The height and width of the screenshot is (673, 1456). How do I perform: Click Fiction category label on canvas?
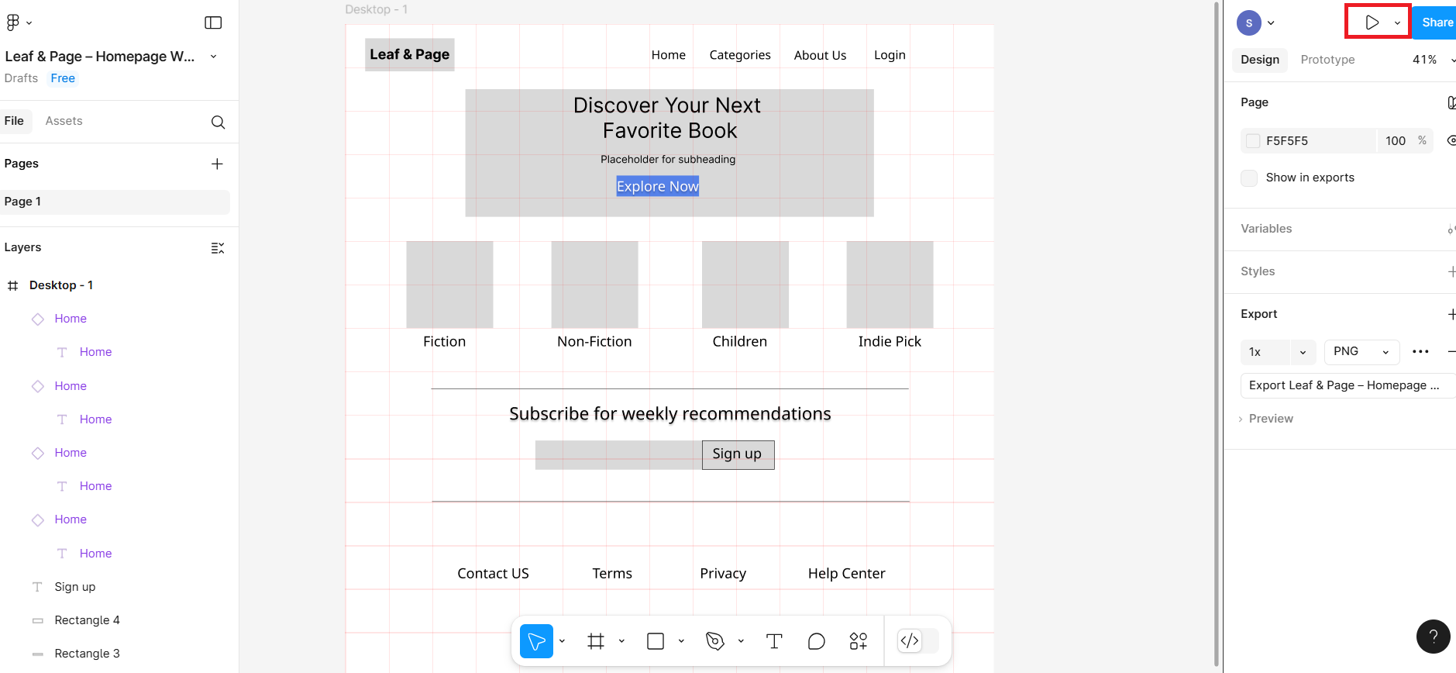coord(444,342)
